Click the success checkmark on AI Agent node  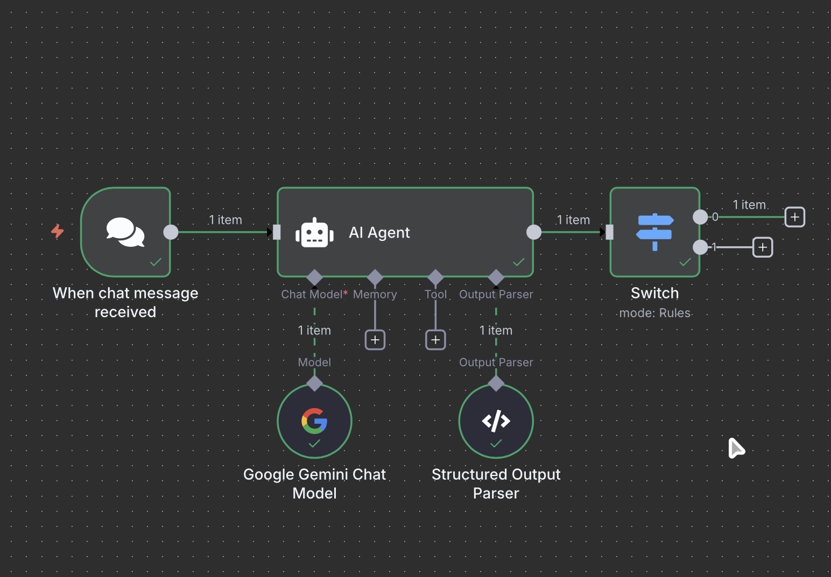(x=518, y=262)
